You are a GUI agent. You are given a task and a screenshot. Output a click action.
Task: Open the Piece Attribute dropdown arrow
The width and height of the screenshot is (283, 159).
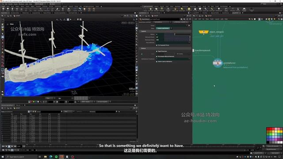(189, 43)
